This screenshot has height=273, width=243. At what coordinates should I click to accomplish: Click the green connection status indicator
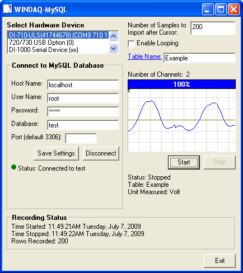(13, 167)
